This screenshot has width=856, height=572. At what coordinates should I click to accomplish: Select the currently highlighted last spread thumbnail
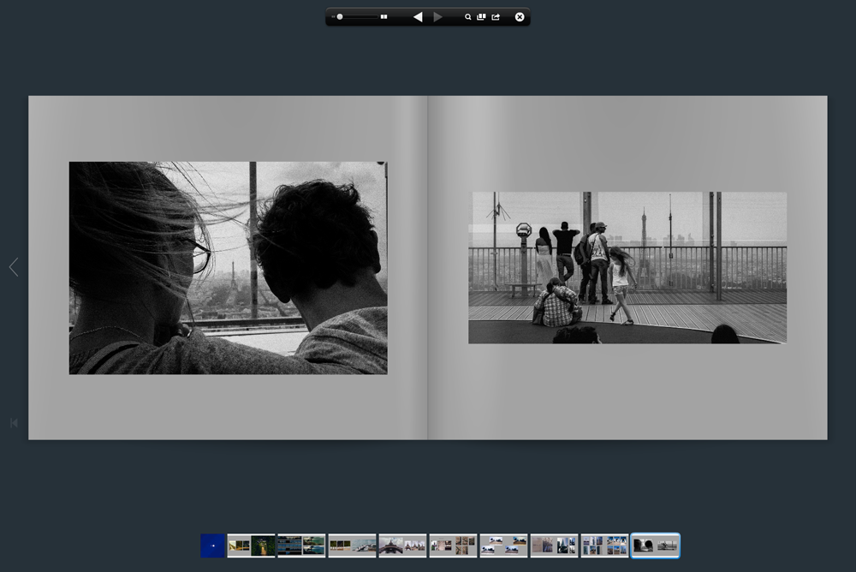(x=655, y=545)
